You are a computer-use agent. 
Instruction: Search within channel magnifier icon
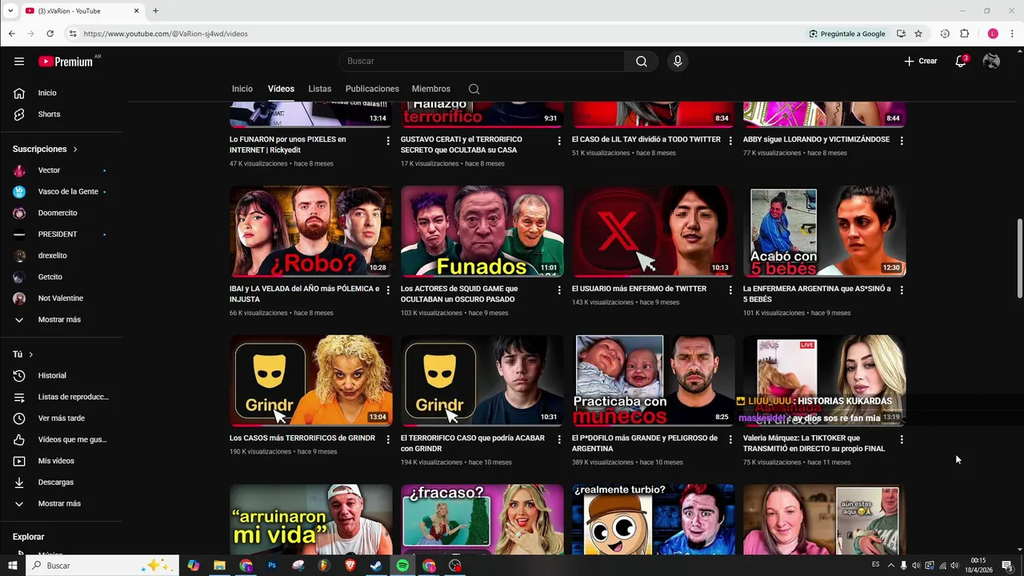tap(474, 89)
